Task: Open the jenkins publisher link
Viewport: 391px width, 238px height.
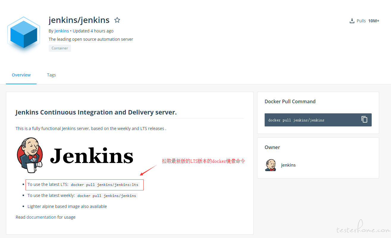Action: [62, 31]
